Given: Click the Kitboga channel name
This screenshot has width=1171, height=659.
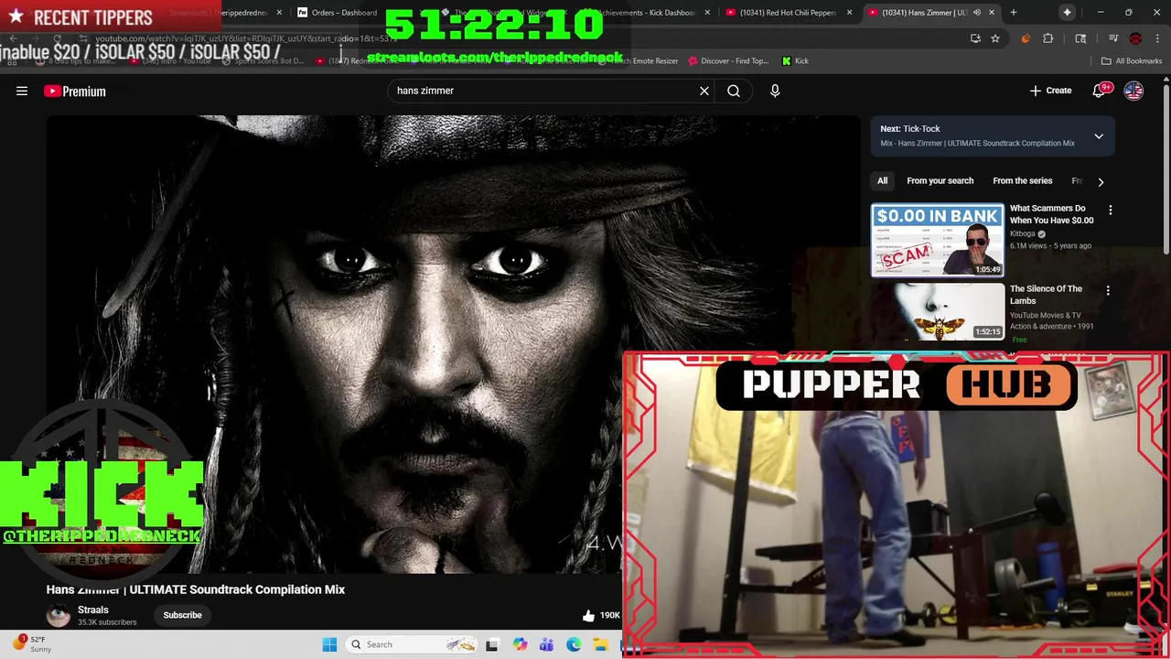Looking at the screenshot, I should (1023, 233).
